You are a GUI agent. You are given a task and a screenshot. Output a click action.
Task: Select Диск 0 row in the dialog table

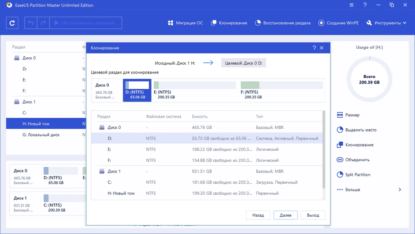click(x=206, y=127)
